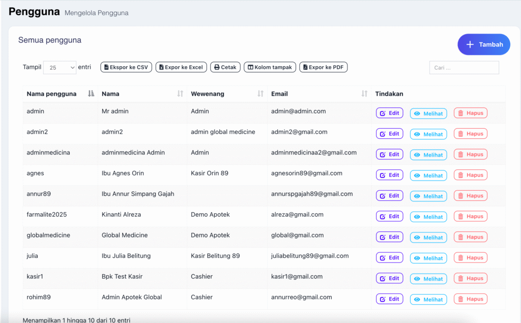Open the Tampil entries count dropdown
The width and height of the screenshot is (521, 323).
click(60, 68)
